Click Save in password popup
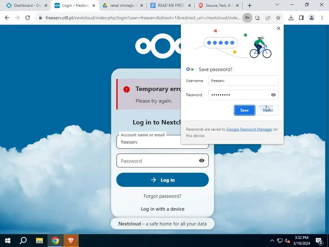The height and width of the screenshot is (247, 329). pos(245,110)
